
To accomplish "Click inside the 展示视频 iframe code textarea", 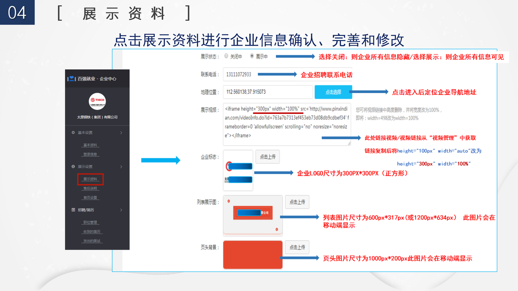I will (x=287, y=124).
